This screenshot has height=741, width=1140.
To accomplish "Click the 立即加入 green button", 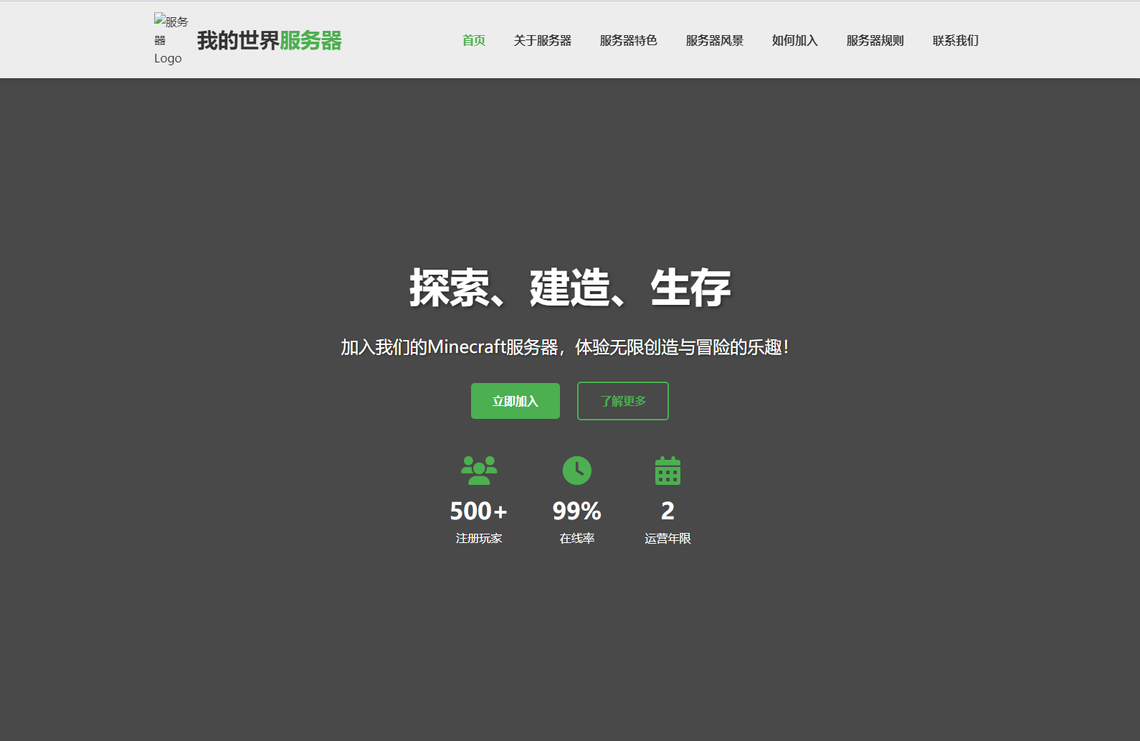I will 516,401.
